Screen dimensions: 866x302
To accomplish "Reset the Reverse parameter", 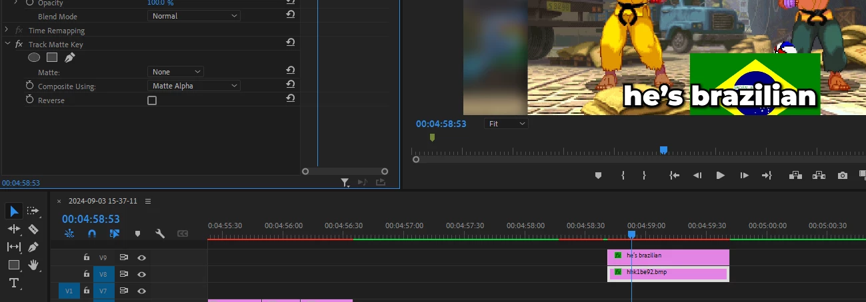I will (x=291, y=98).
